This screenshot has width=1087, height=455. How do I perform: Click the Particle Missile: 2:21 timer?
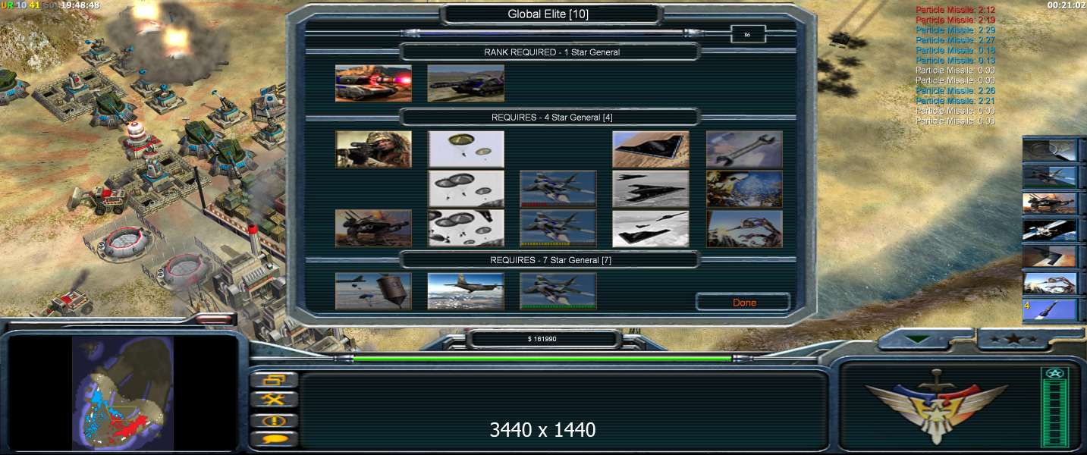pyautogui.click(x=955, y=101)
